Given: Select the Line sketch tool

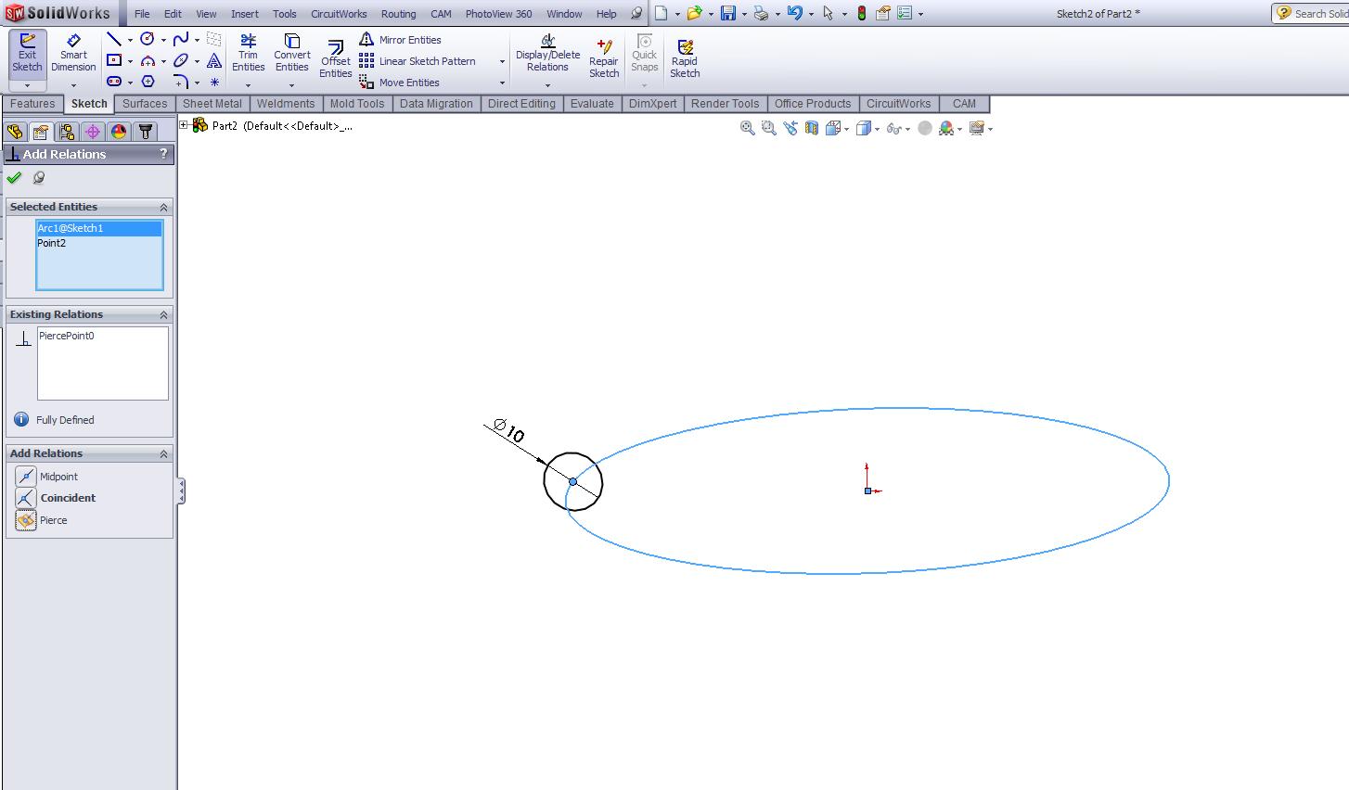Looking at the screenshot, I should click(114, 39).
